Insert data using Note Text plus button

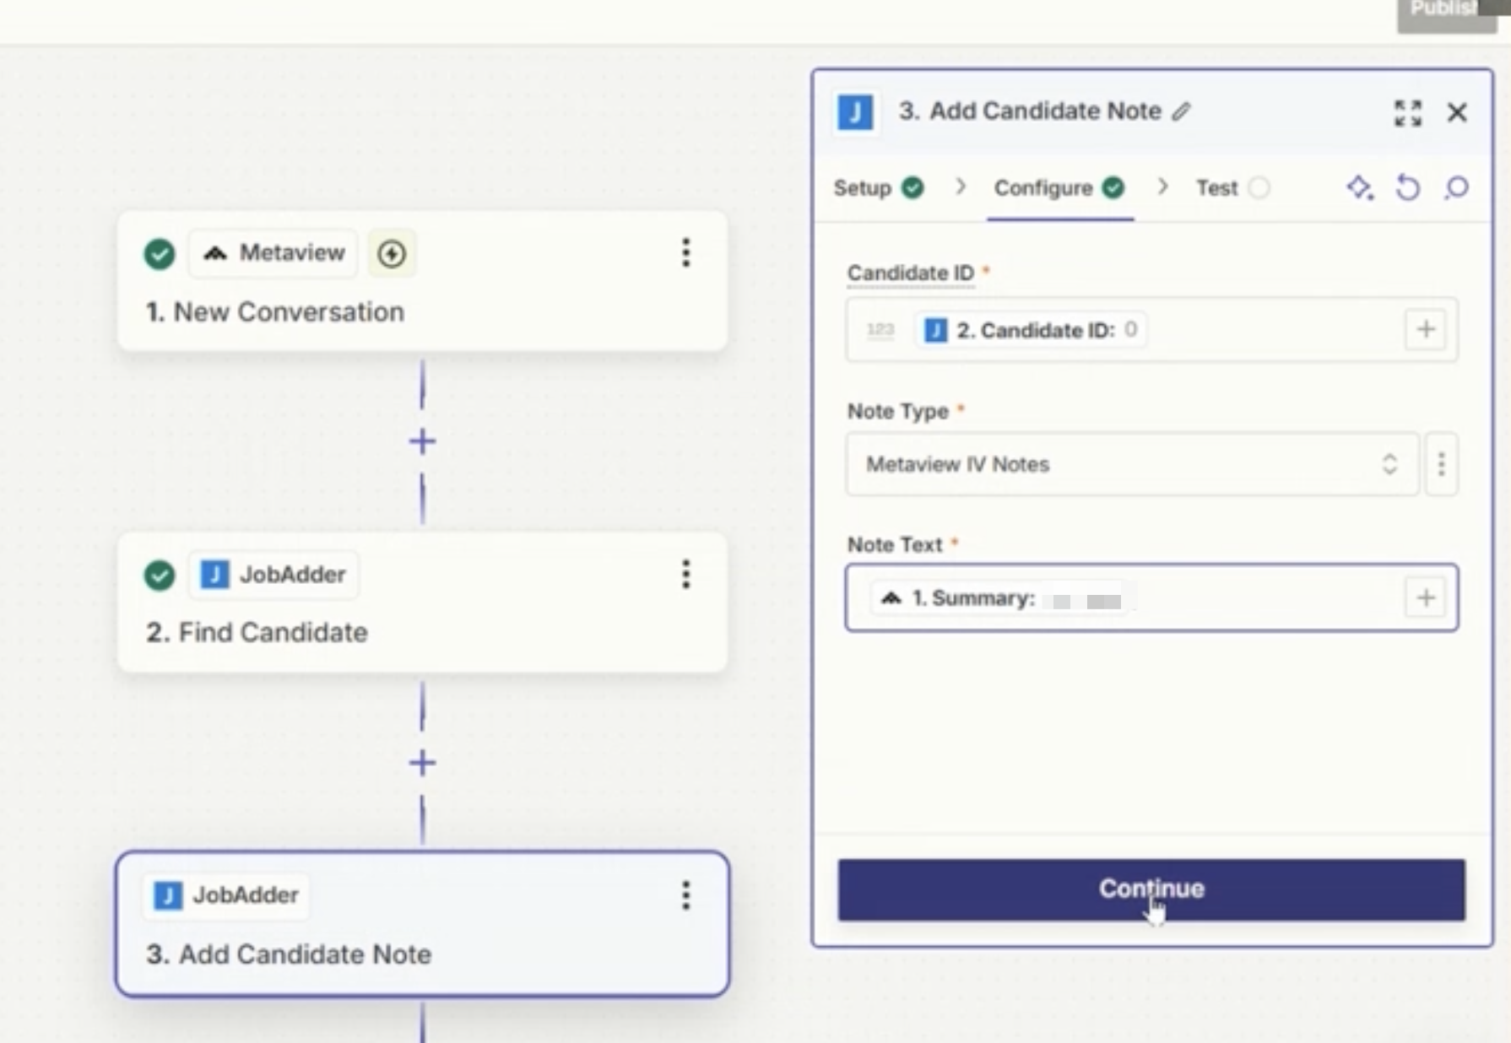[1426, 598]
